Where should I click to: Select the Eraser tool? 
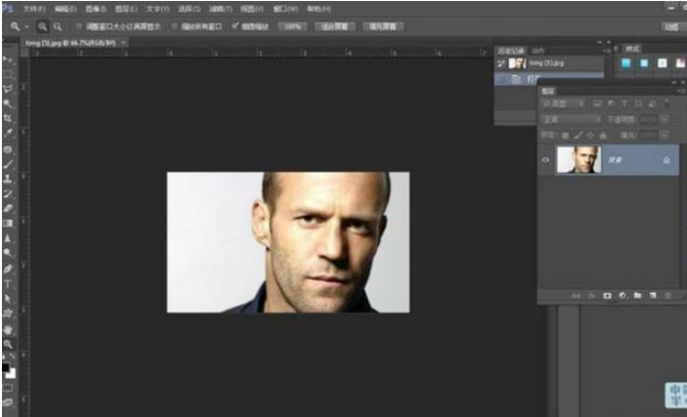coord(8,209)
